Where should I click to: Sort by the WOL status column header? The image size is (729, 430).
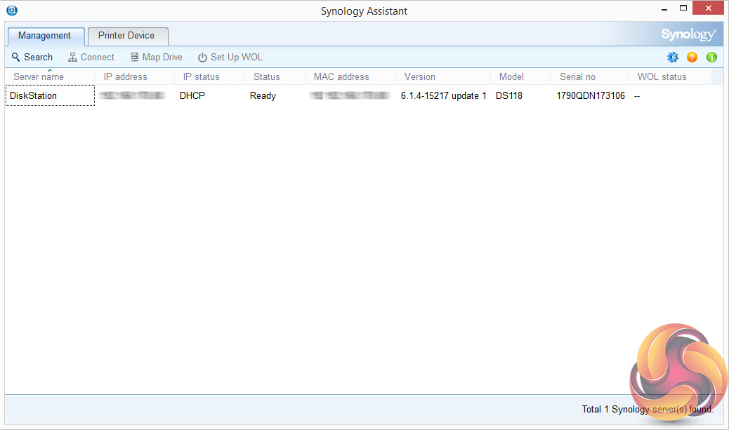671,76
